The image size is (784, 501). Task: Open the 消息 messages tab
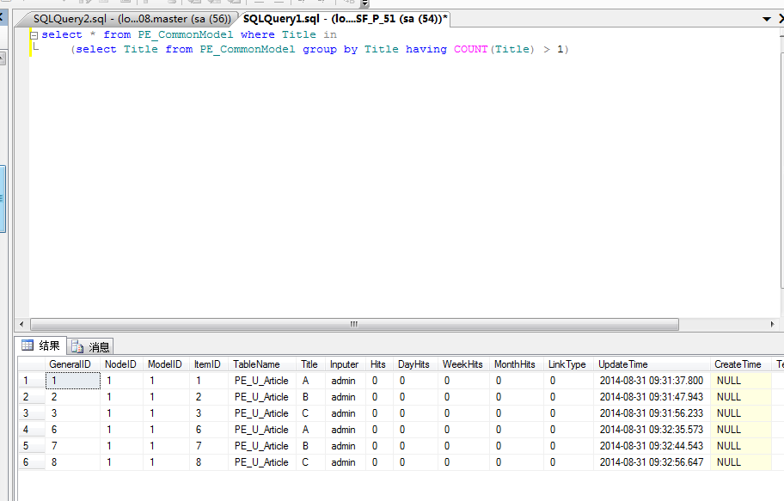pyautogui.click(x=91, y=347)
